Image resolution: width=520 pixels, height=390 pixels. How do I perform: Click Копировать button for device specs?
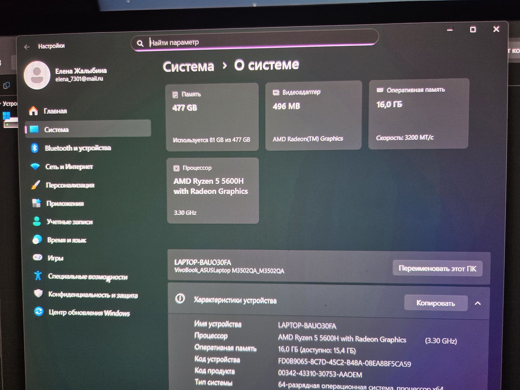(436, 303)
